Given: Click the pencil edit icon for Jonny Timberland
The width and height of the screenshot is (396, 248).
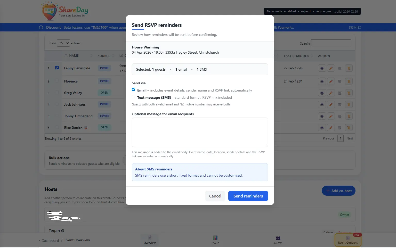Looking at the screenshot, I should (331, 116).
